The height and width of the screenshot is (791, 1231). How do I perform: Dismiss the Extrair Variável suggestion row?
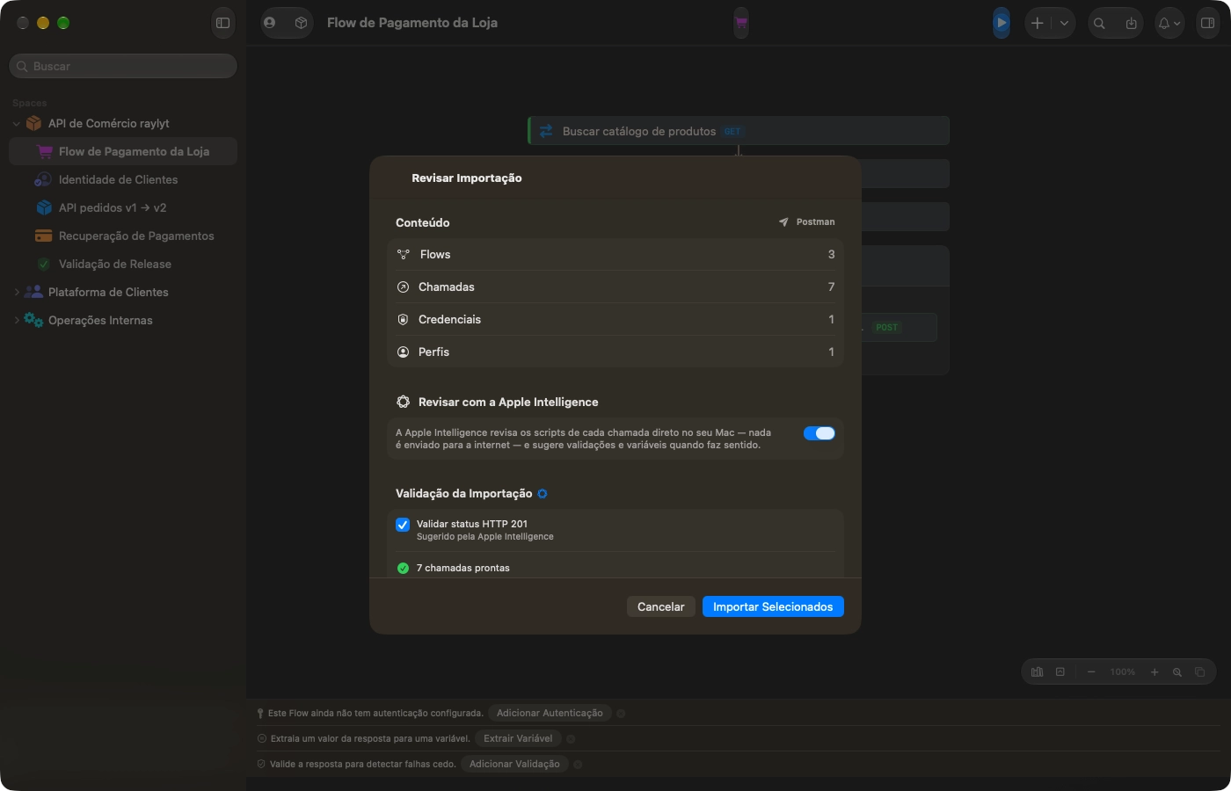coord(571,739)
